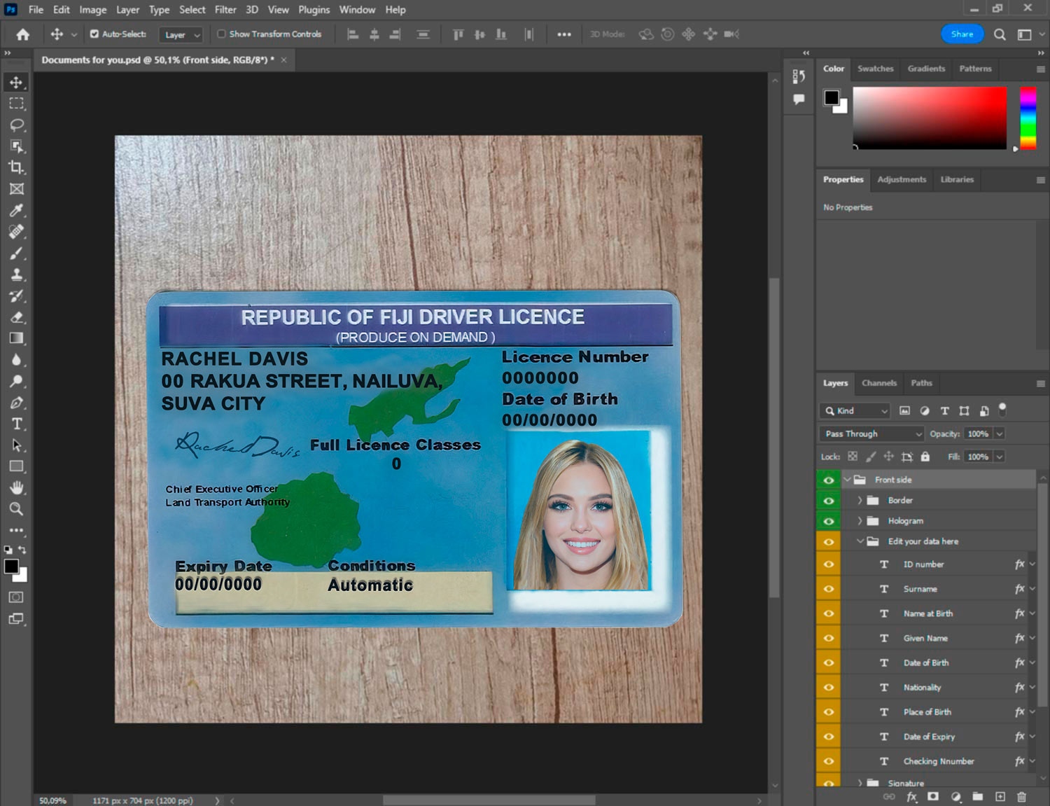The image size is (1050, 806).
Task: Select the Clone Stamp tool
Action: click(17, 275)
